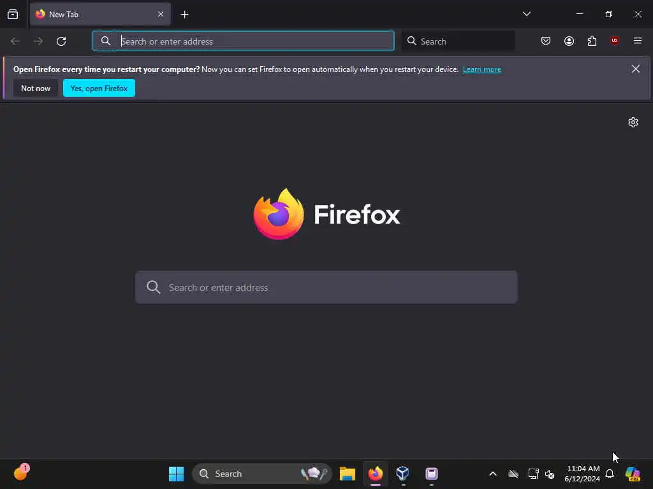Open the network status tray icon
The width and height of the screenshot is (653, 489).
(534, 474)
